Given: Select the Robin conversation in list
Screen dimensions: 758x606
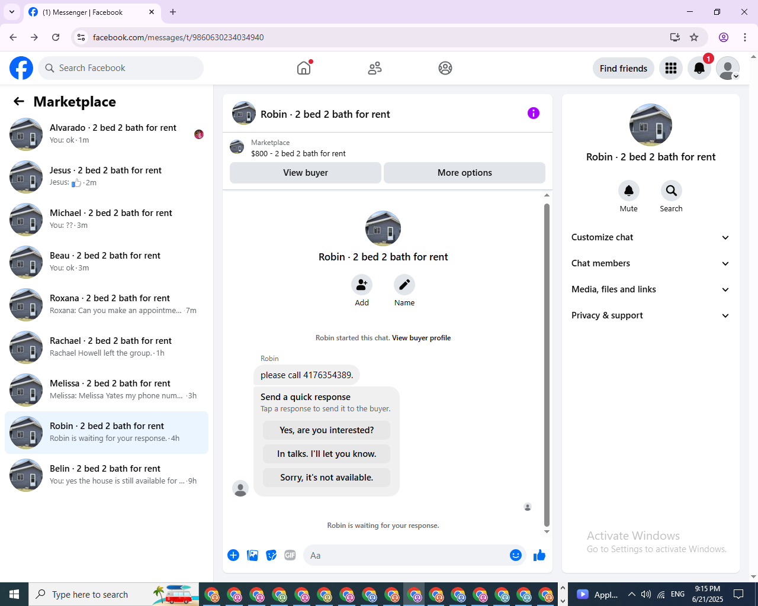Looking at the screenshot, I should pos(107,433).
